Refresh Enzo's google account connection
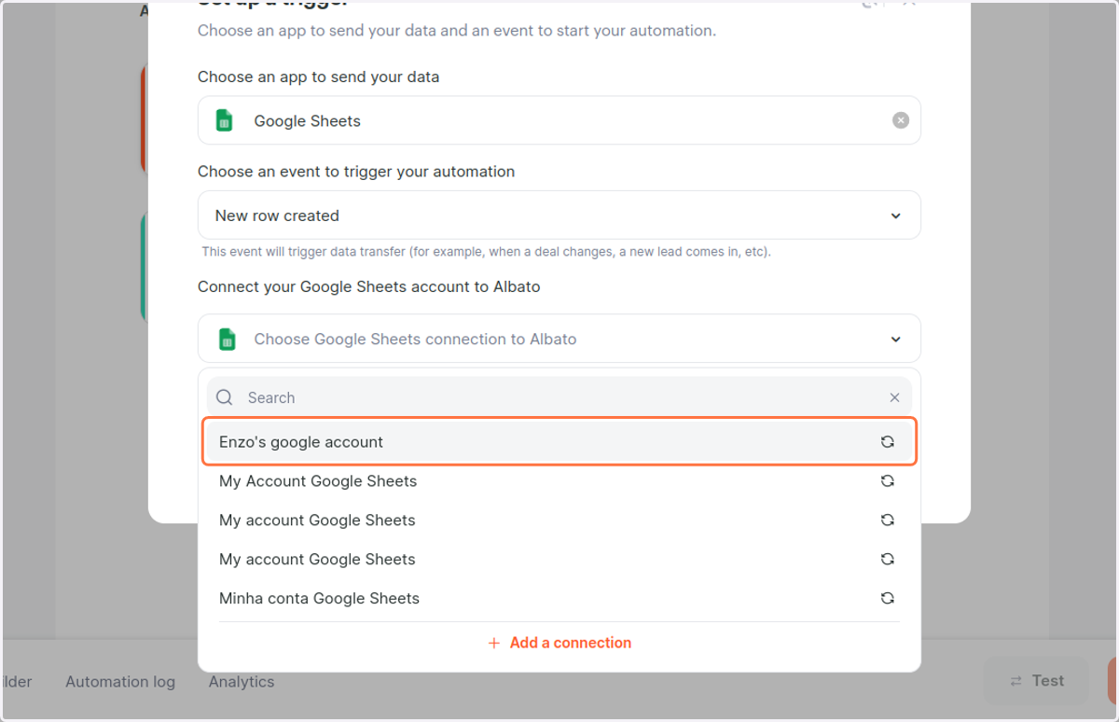 (888, 442)
